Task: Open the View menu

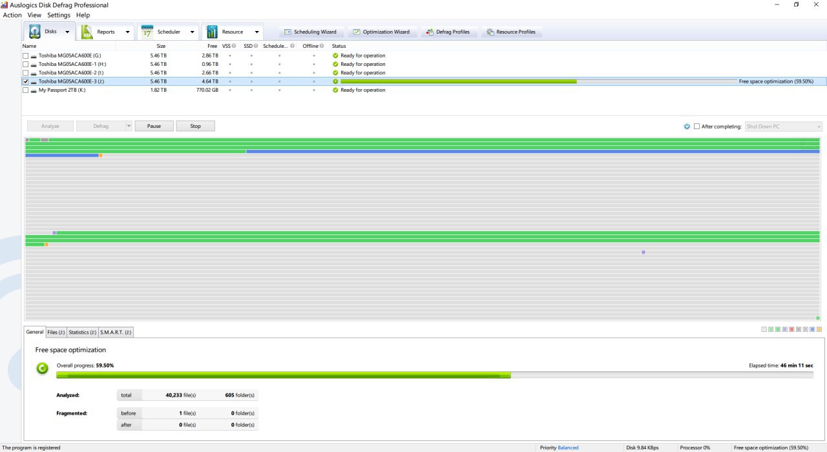Action: [34, 15]
